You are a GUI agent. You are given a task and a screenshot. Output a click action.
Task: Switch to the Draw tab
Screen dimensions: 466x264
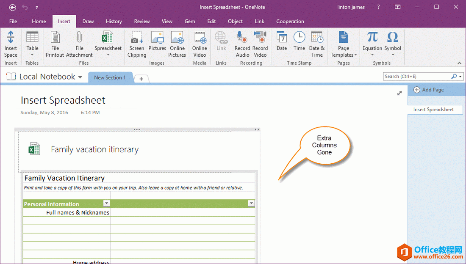point(88,21)
